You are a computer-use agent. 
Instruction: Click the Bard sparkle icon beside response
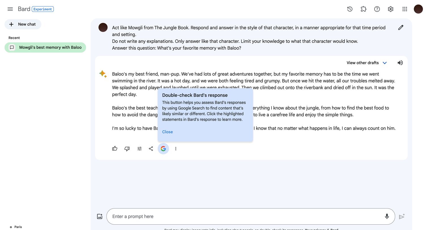(x=103, y=74)
